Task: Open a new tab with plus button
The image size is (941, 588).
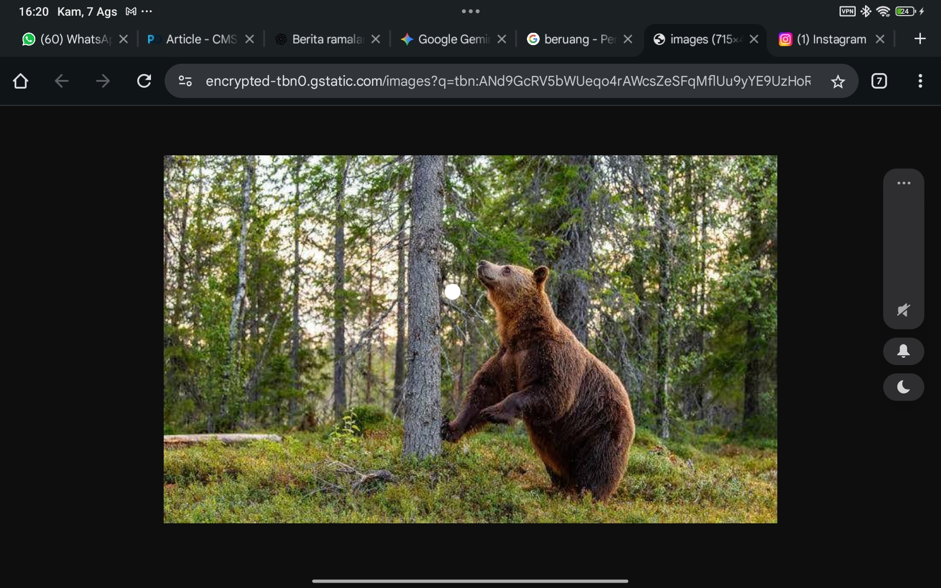Action: (920, 39)
